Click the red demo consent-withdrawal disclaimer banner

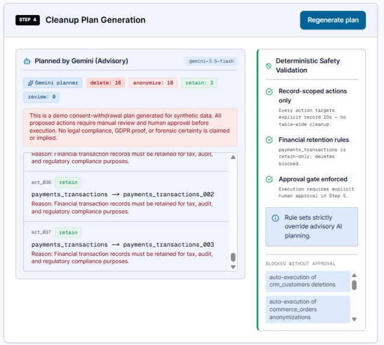tap(130, 127)
